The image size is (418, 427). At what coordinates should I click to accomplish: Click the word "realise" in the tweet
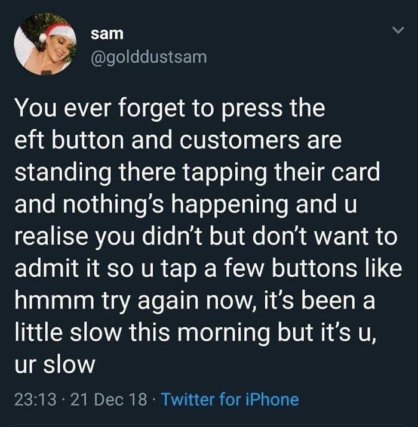coord(51,236)
